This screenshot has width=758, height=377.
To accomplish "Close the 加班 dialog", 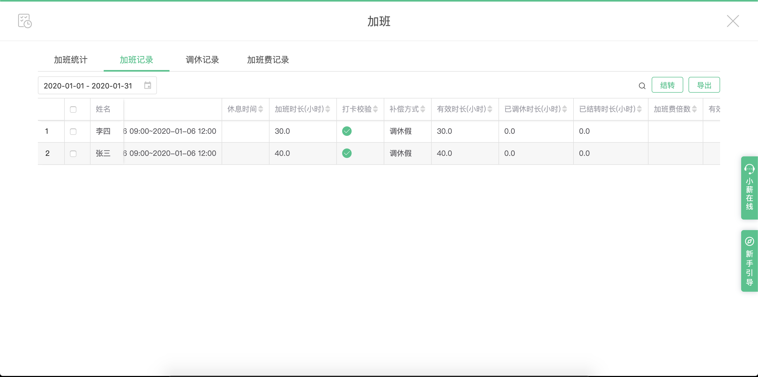I will click(x=733, y=21).
